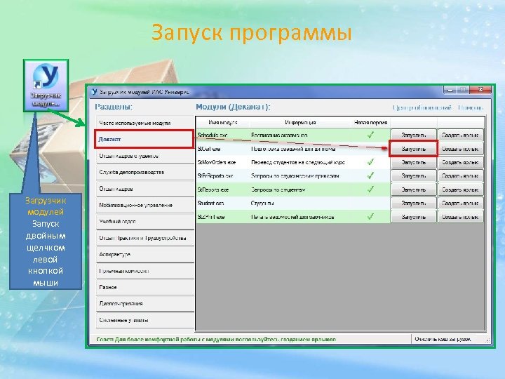
Task: Create a shortcut for the Печать ведомостей module
Action: pos(461,217)
